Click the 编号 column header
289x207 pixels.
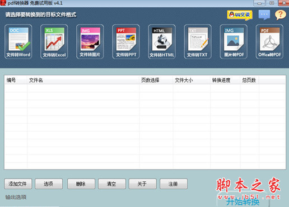coord(16,80)
